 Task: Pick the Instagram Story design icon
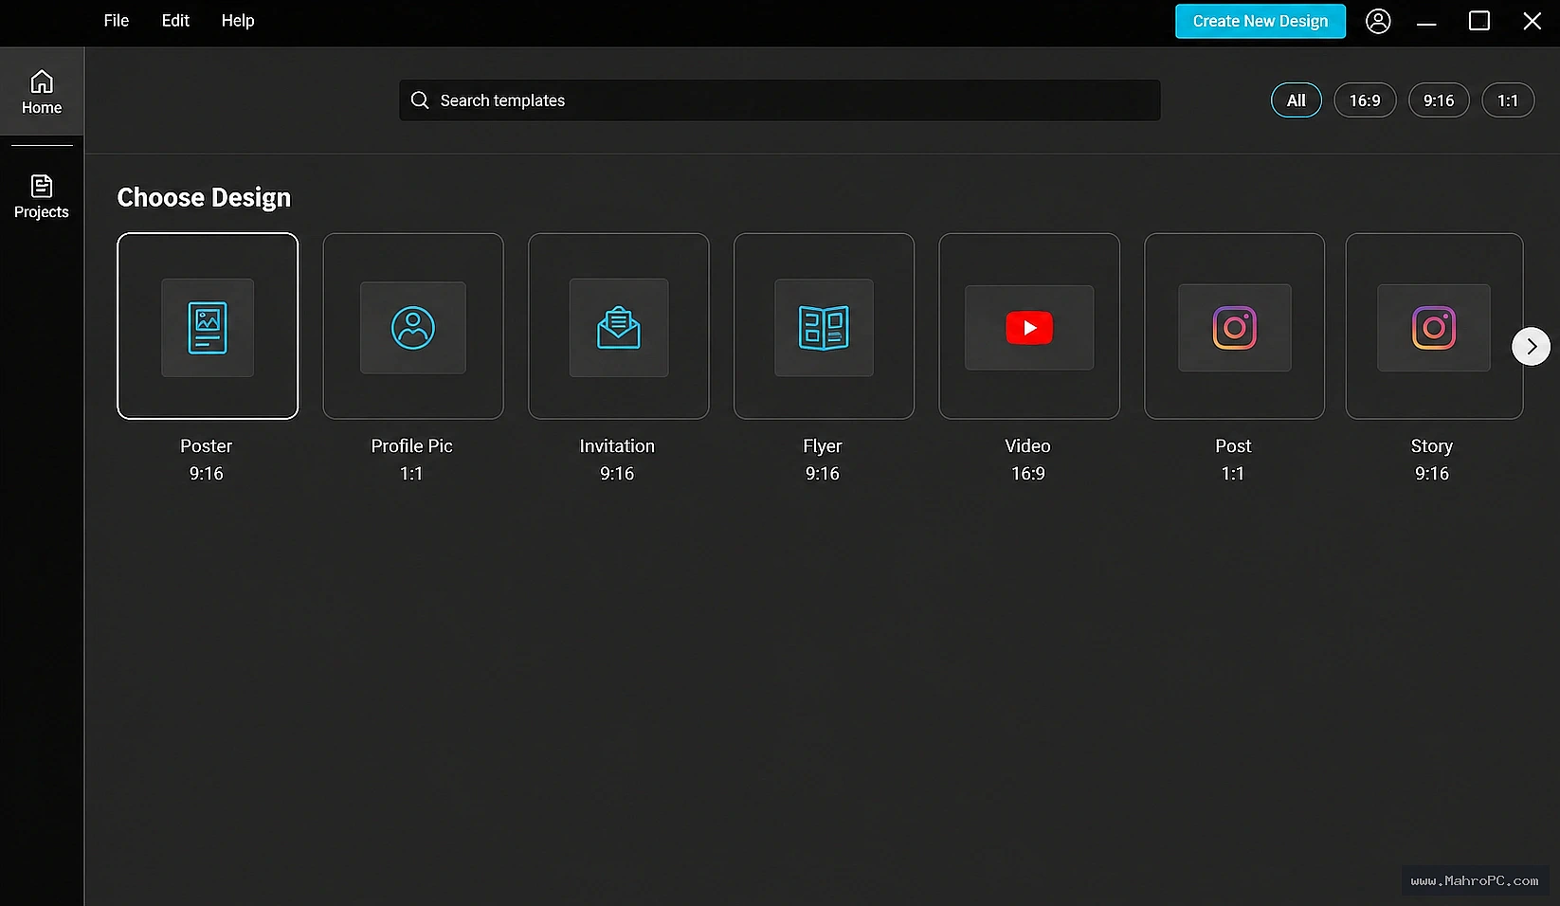[1434, 327]
